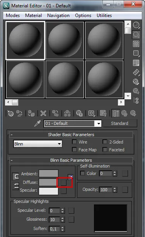Open the Blinn shader type dropdown
The image size is (145, 237).
(x=38, y=144)
